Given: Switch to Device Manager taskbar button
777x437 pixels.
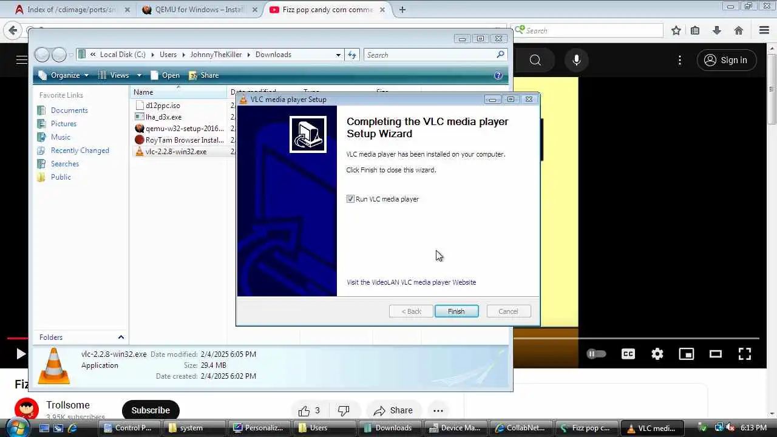Looking at the screenshot, I should (x=455, y=428).
